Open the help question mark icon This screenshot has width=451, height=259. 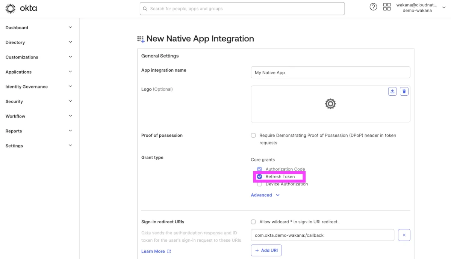(373, 7)
